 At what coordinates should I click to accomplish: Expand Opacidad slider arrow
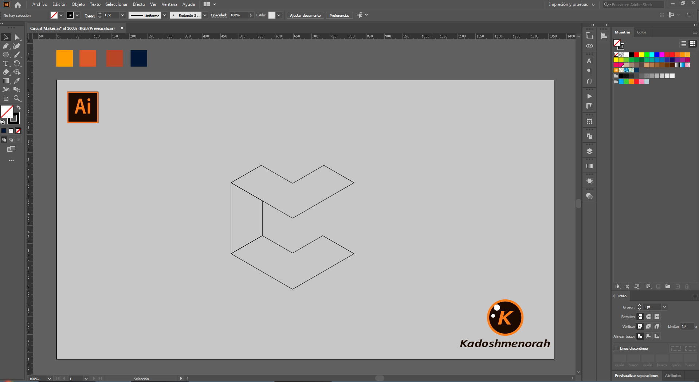point(251,15)
